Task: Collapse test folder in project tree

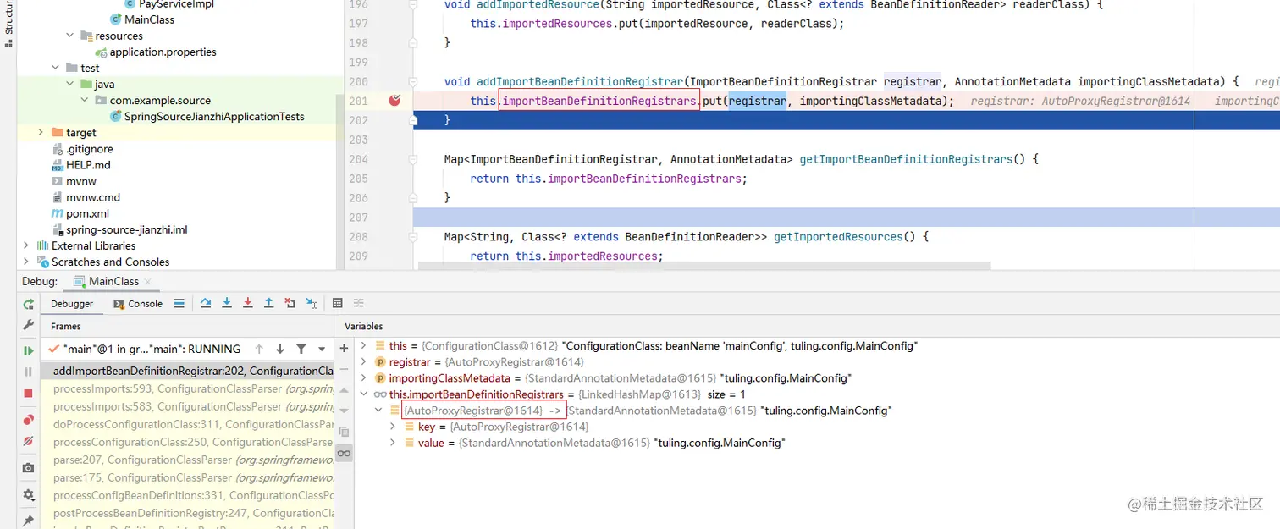Action: 57,68
